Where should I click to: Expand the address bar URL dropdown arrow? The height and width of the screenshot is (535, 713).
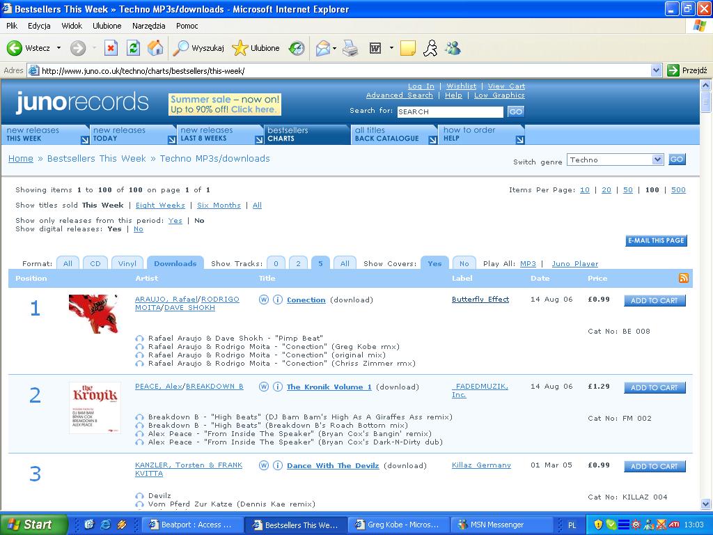tap(656, 70)
